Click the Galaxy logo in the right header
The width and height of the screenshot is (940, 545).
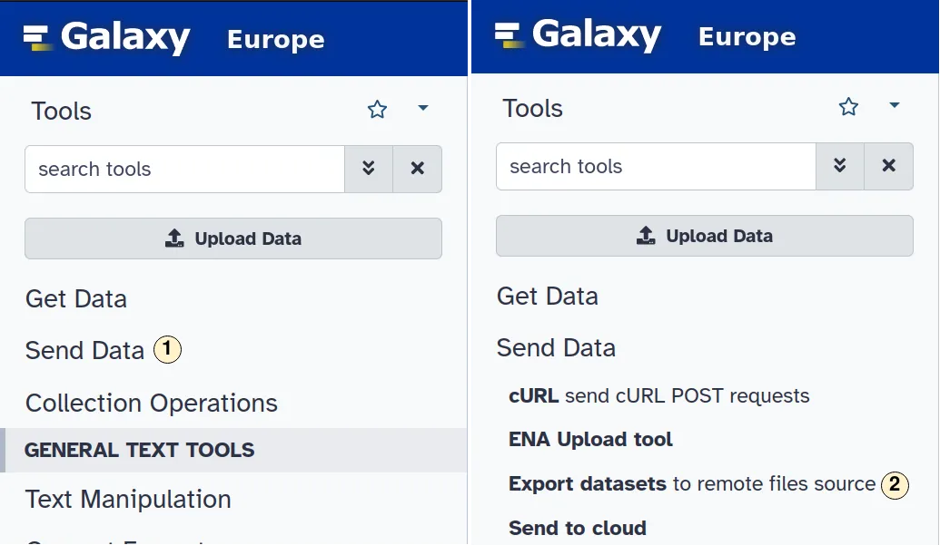coord(579,35)
